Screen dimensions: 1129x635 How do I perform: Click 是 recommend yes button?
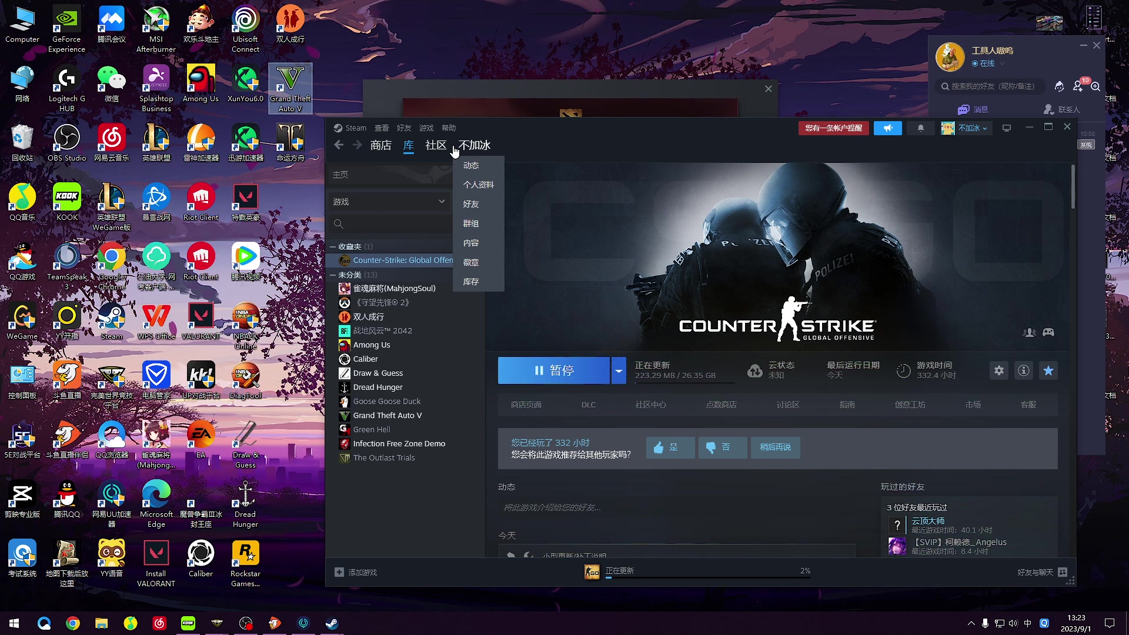coord(670,447)
